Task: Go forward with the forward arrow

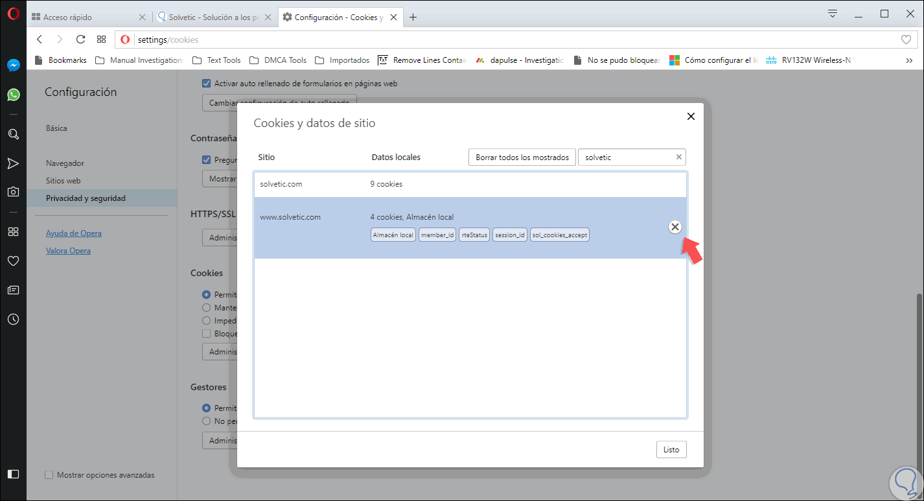Action: click(x=60, y=40)
